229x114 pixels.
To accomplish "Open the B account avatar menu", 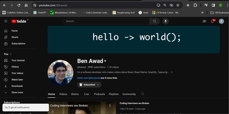I will [221, 21].
